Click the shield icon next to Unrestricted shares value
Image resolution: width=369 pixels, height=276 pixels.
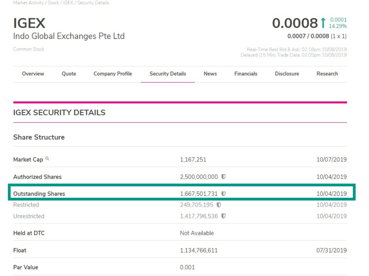point(223,216)
